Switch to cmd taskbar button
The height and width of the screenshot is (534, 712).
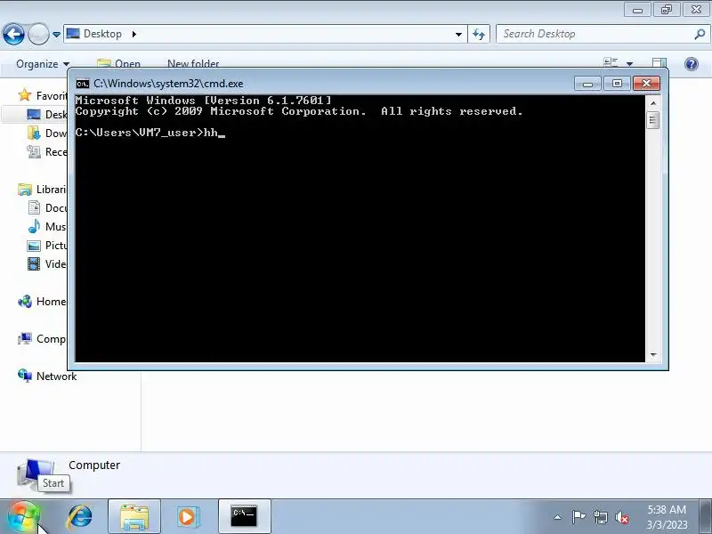coord(244,517)
